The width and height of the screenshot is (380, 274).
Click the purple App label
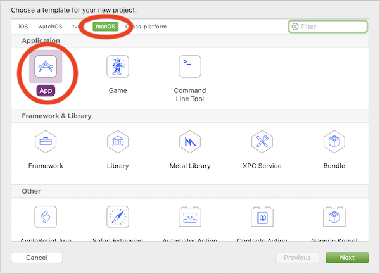46,90
